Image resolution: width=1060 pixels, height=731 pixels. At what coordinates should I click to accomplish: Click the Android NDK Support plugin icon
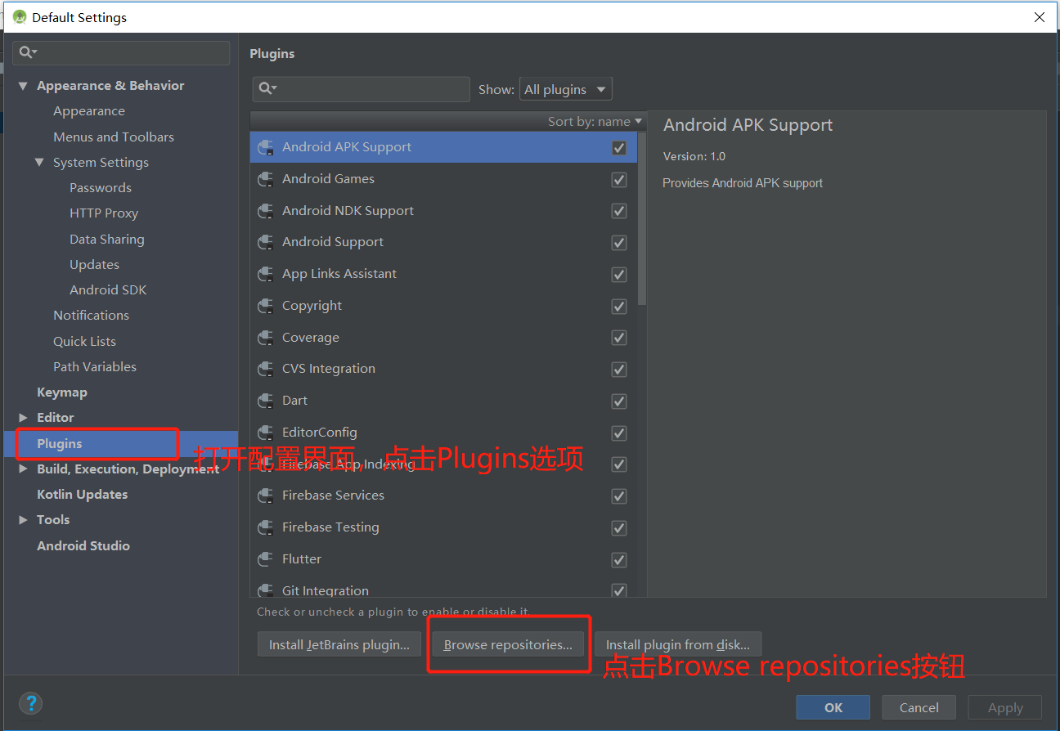coord(265,211)
